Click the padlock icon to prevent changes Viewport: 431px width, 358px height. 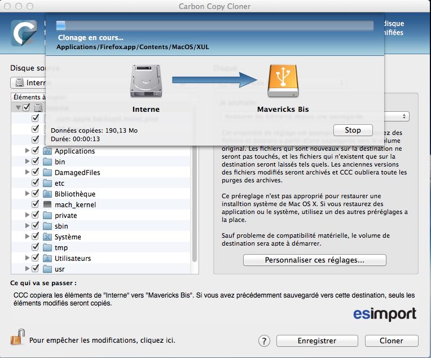click(17, 337)
